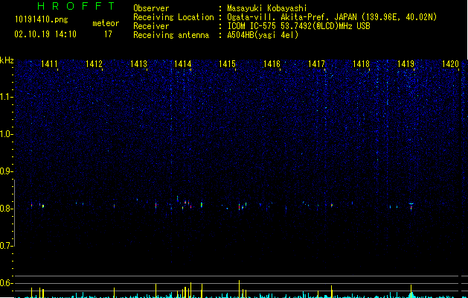
Task: Click the 1417 time axis marker
Action: [x=316, y=64]
